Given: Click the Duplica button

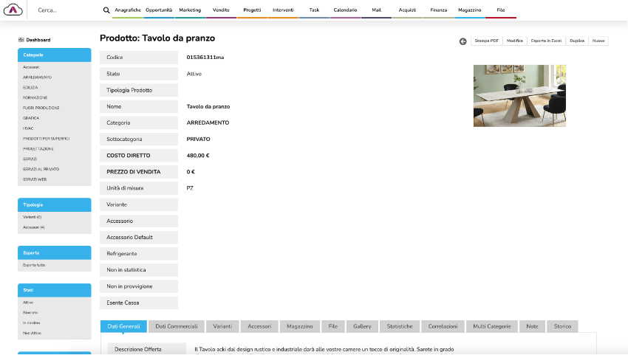Looking at the screenshot, I should [x=576, y=41].
